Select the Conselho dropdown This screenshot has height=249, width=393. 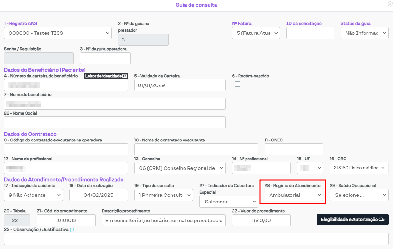(x=180, y=168)
